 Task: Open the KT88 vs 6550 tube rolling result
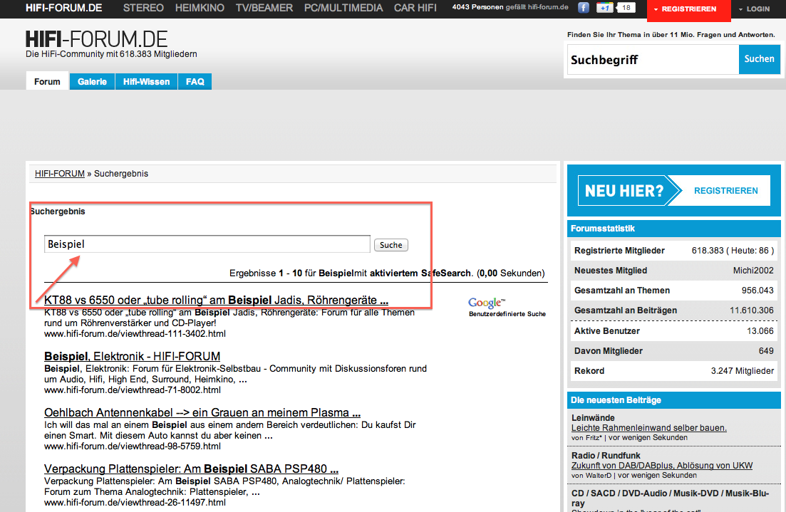pos(216,300)
